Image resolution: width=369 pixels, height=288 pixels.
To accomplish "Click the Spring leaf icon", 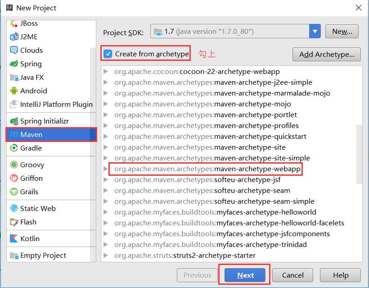I will pos(14,64).
